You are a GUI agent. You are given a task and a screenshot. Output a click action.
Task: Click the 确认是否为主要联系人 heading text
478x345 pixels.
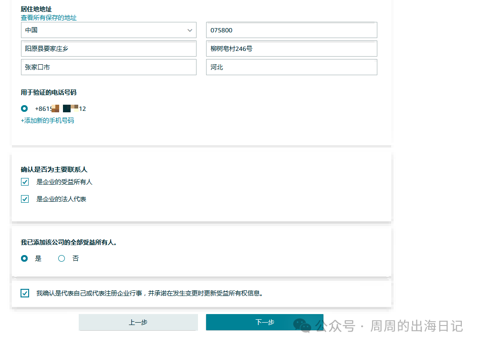tap(54, 169)
